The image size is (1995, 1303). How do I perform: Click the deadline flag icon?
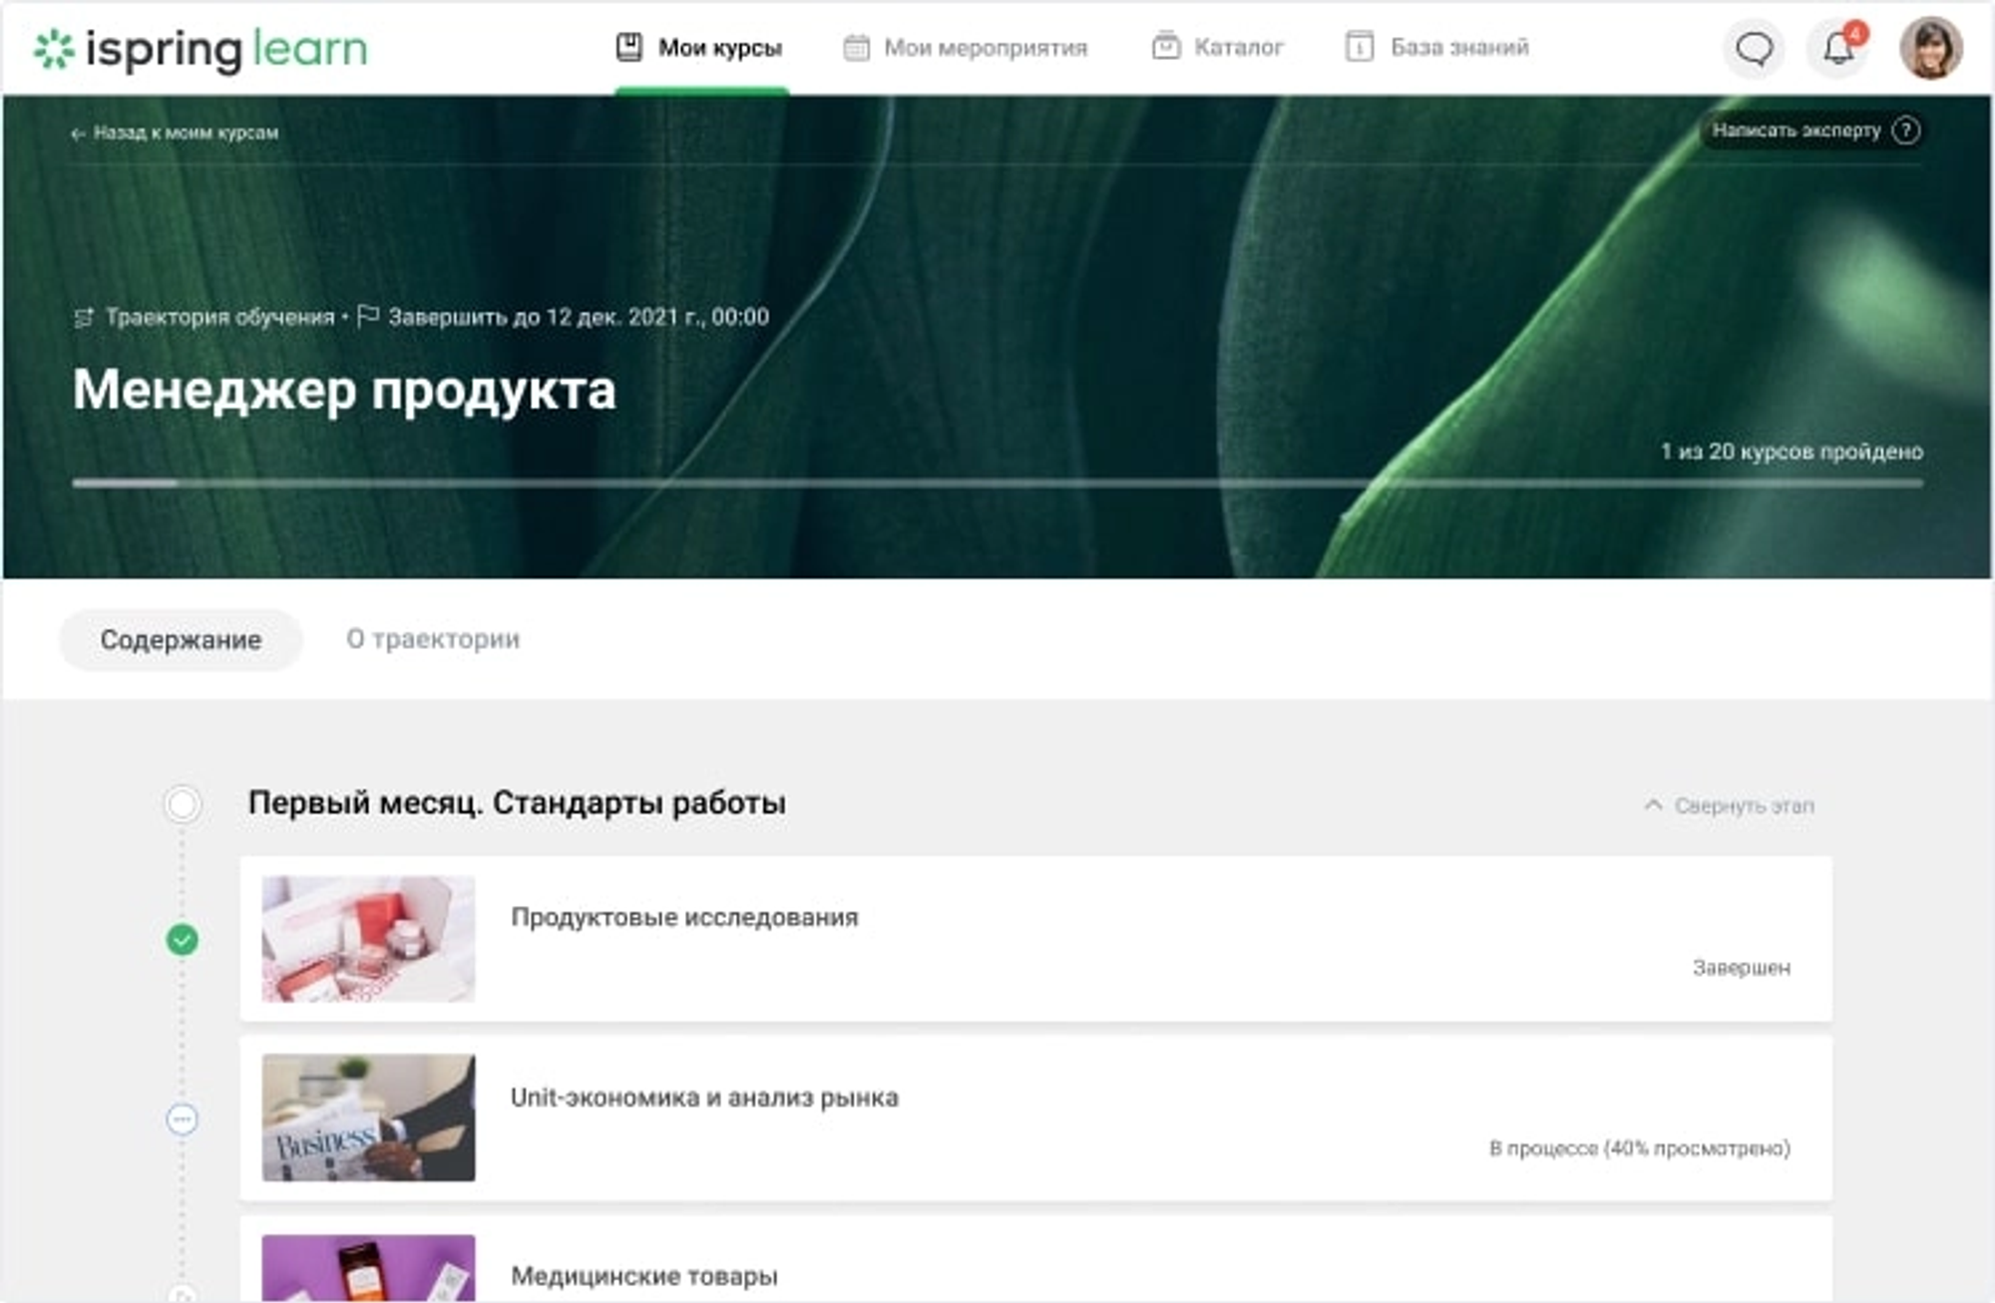coord(365,317)
